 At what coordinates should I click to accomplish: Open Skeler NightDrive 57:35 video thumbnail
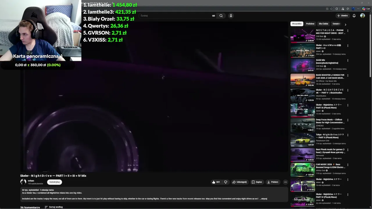[x=303, y=185]
